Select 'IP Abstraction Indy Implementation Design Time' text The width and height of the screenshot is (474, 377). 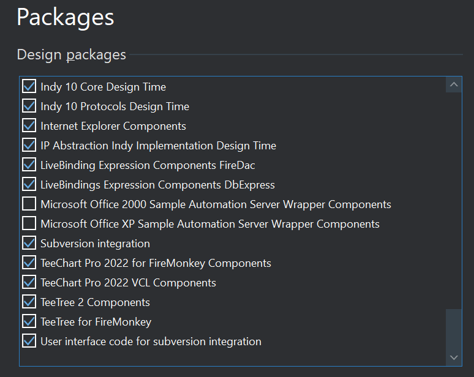click(159, 146)
